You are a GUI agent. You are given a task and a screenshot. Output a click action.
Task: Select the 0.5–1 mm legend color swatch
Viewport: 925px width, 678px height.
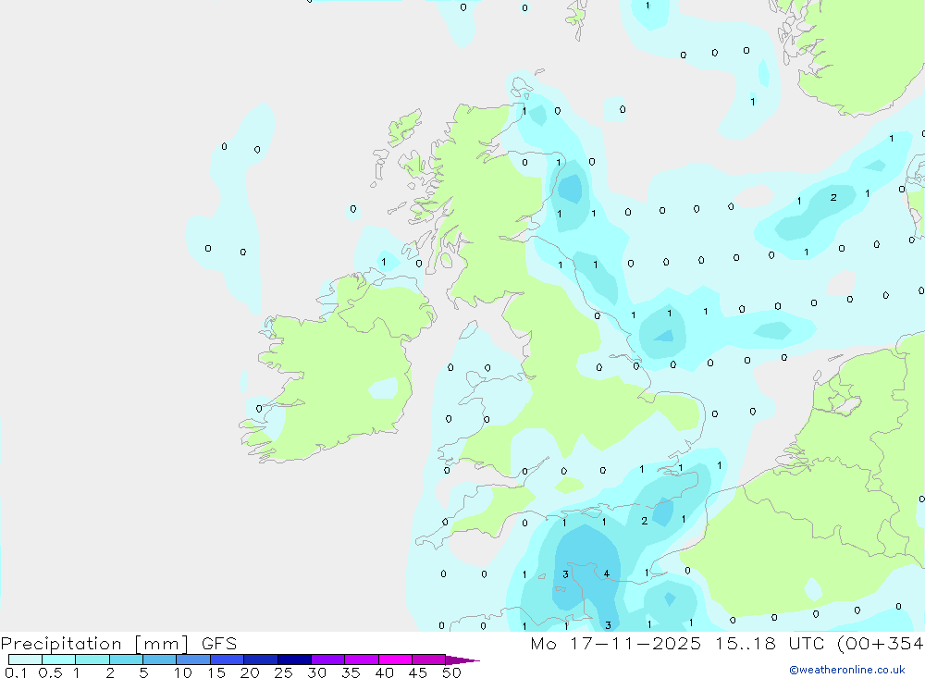coord(58,660)
